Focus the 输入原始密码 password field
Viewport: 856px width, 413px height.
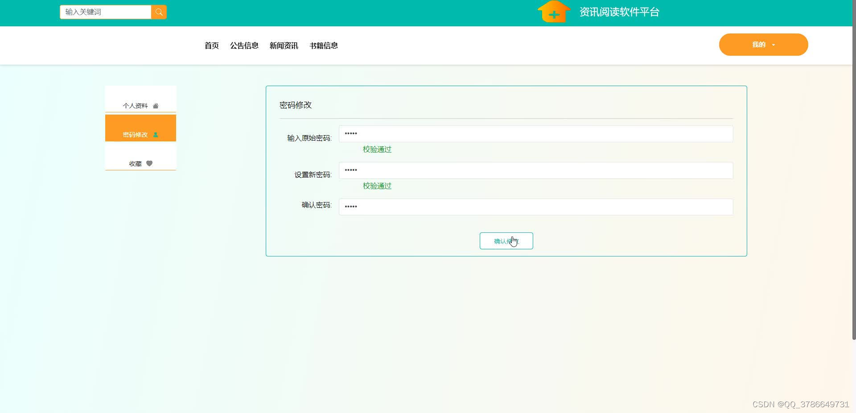click(x=536, y=134)
